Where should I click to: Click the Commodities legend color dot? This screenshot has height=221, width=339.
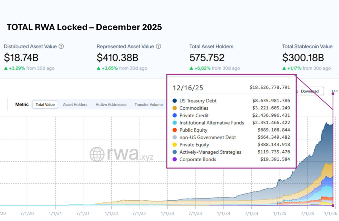click(x=174, y=108)
